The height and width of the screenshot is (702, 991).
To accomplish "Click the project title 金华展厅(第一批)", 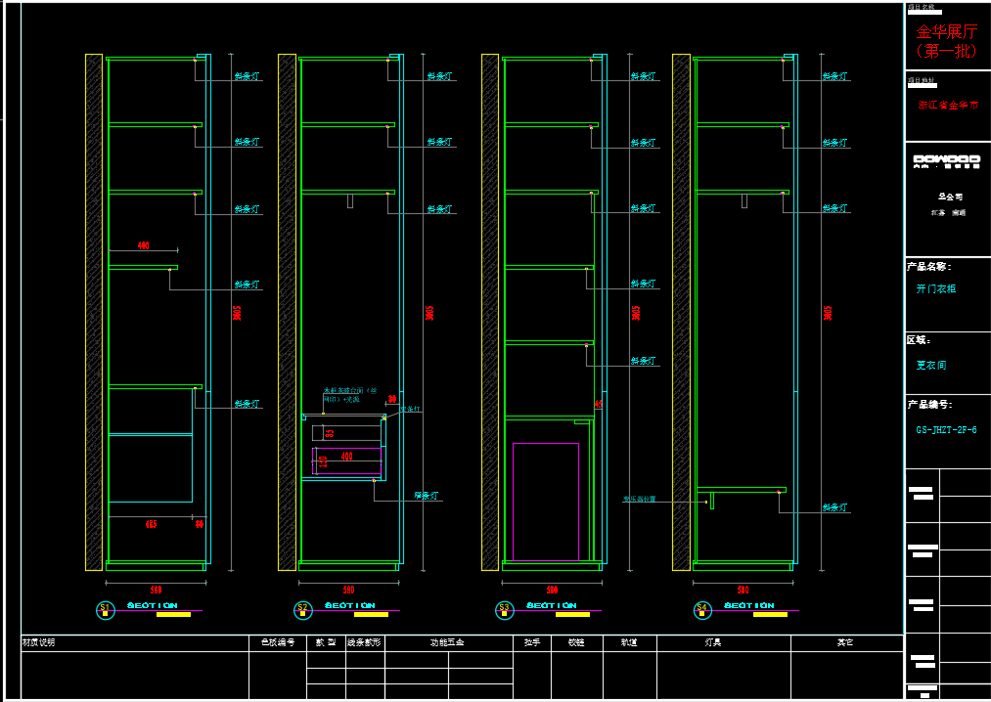I will [x=947, y=42].
